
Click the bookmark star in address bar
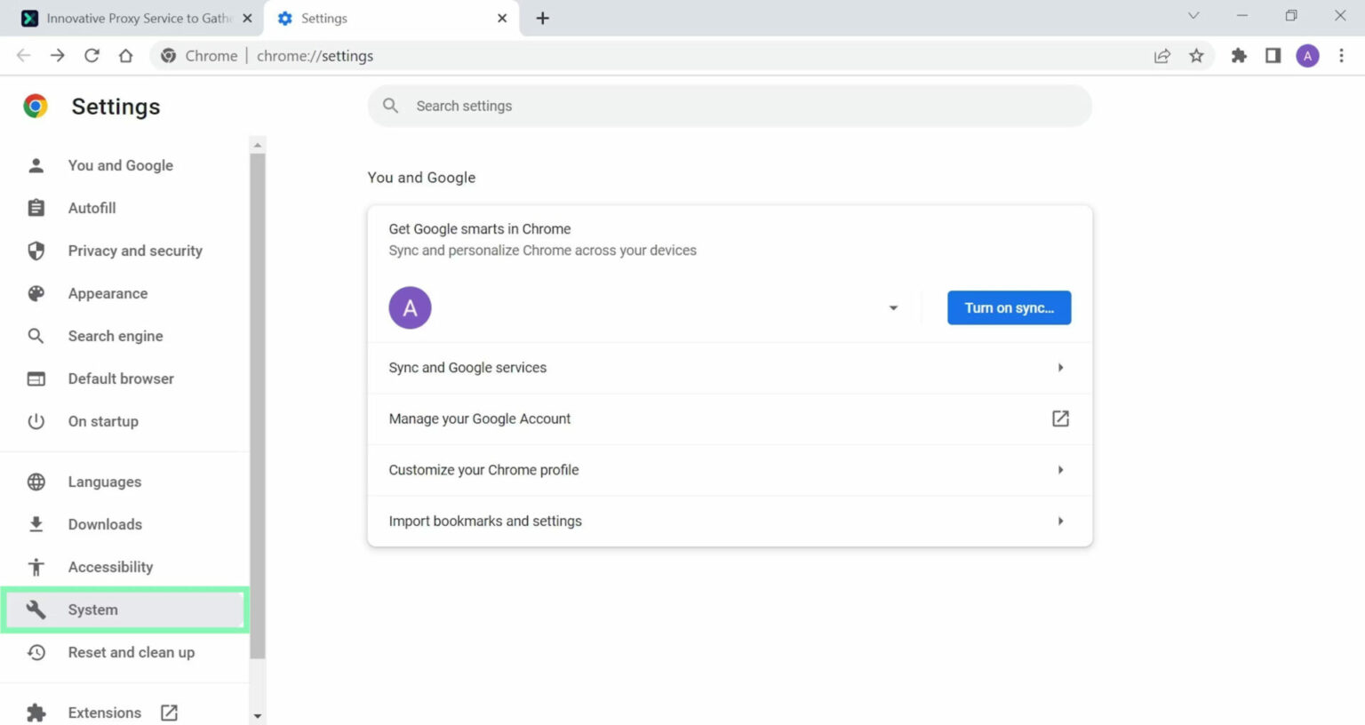(x=1197, y=55)
